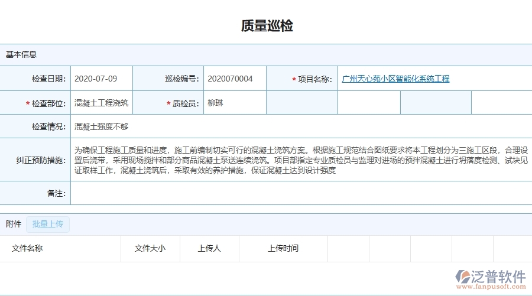Viewport: 532px width, 296px height.
Task: Click the 检查日期 field showing 2020-07-09
Action: pyautogui.click(x=101, y=79)
